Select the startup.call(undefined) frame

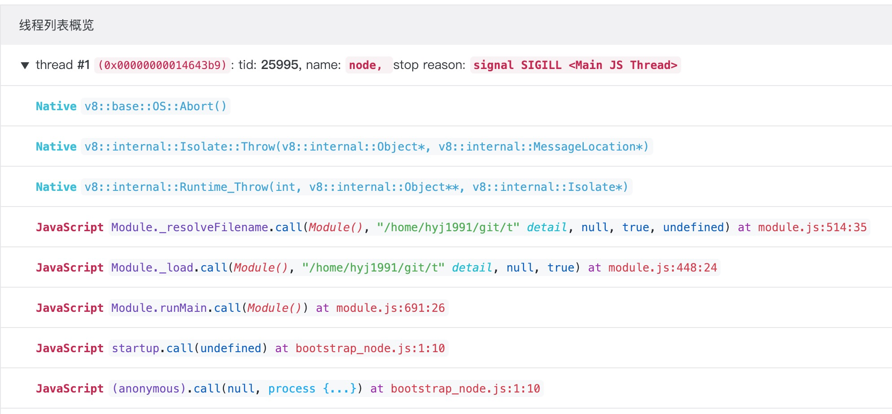tap(278, 348)
